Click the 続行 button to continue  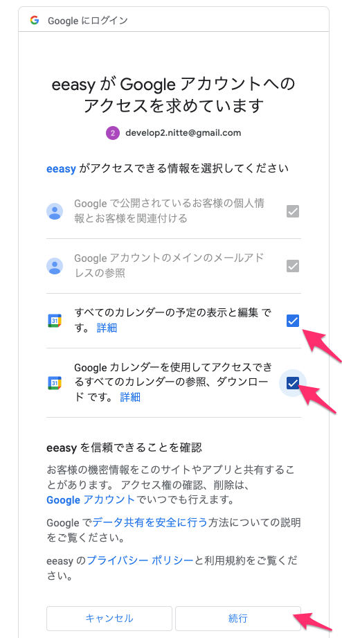238,619
